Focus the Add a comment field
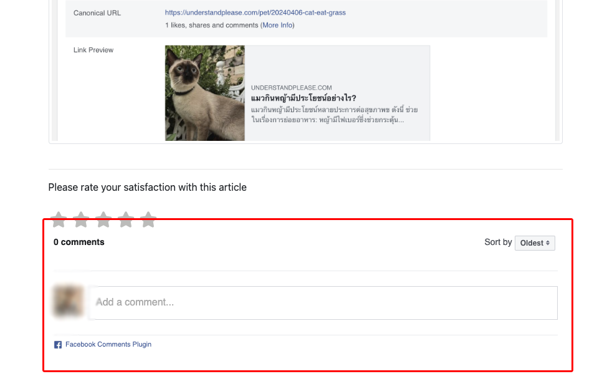The width and height of the screenshot is (602, 389). 323,302
